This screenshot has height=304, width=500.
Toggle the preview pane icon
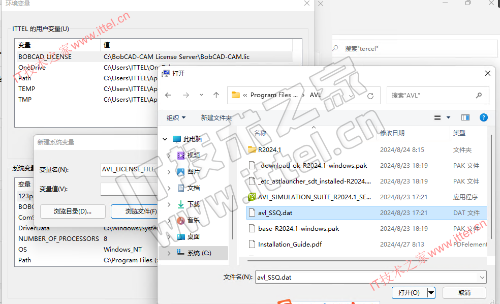click(x=465, y=118)
